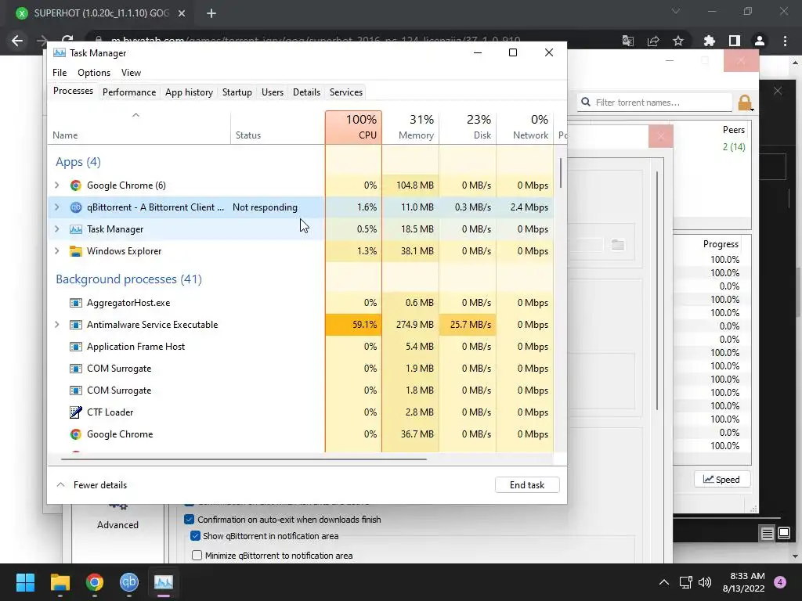Image resolution: width=802 pixels, height=601 pixels.
Task: Switch to the App history tab
Action: pyautogui.click(x=189, y=92)
